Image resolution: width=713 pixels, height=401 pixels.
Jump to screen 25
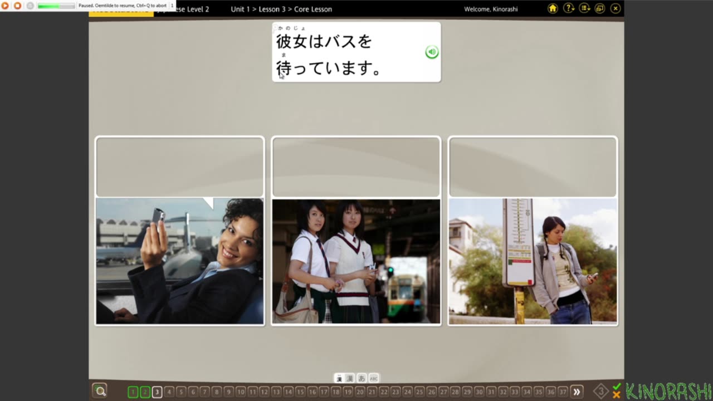[x=419, y=392]
